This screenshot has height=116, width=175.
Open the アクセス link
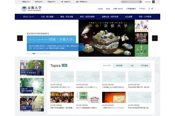coord(142,9)
